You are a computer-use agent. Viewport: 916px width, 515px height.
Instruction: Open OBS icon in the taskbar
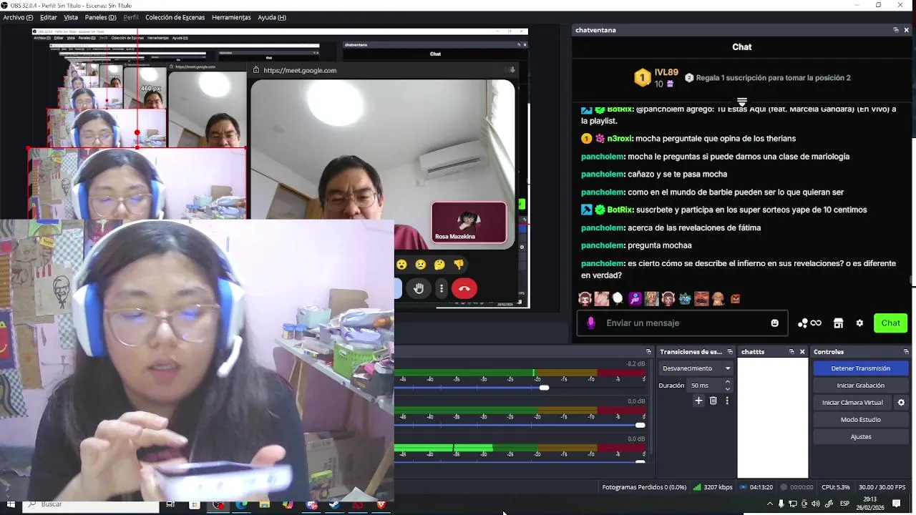pos(218,504)
